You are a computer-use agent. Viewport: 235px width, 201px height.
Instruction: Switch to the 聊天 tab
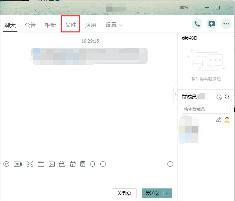click(x=10, y=25)
